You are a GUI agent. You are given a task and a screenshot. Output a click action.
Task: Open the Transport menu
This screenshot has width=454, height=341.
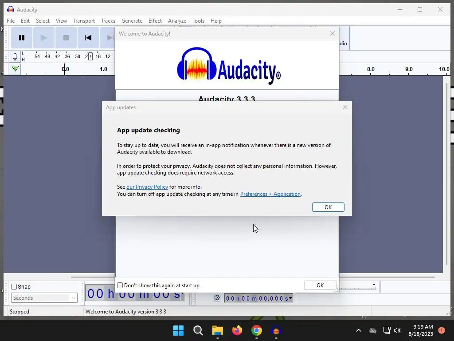(x=84, y=21)
